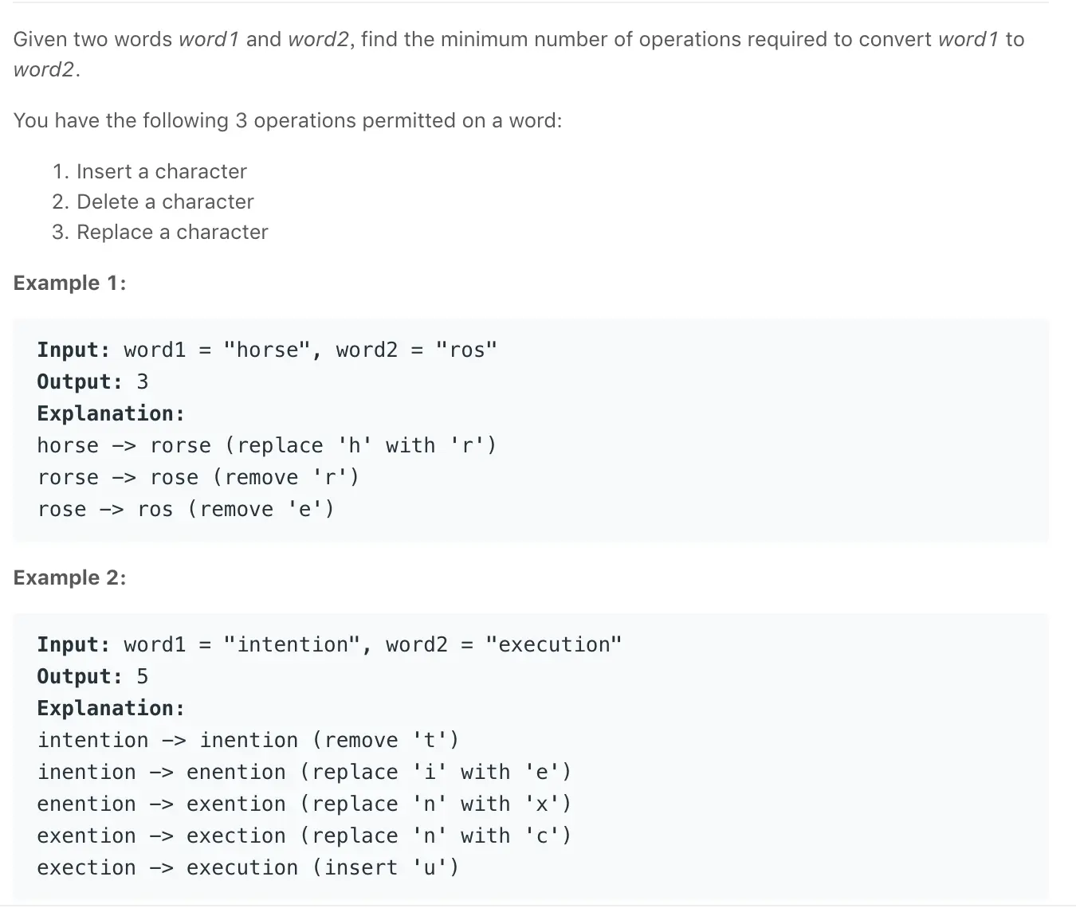
Task: Click line 'intention -> inention (remove 't')'
Action: [x=249, y=740]
